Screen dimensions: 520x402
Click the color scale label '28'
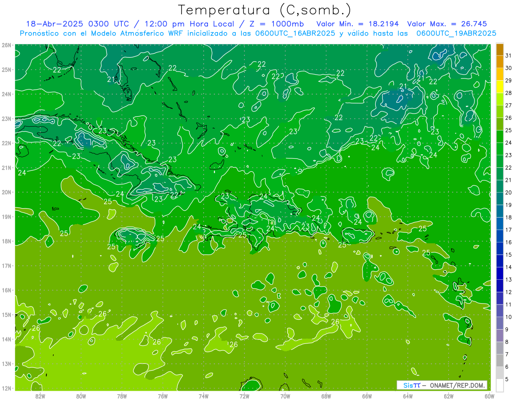pyautogui.click(x=508, y=93)
